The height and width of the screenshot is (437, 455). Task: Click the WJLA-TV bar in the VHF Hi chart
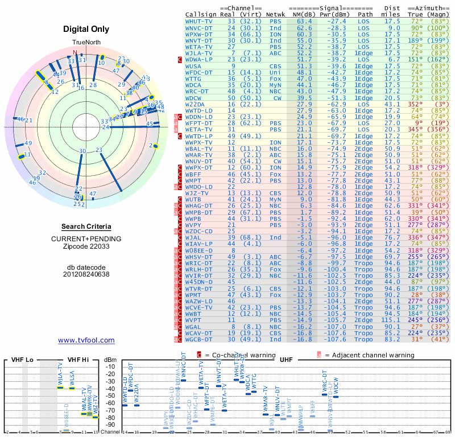[60, 387]
